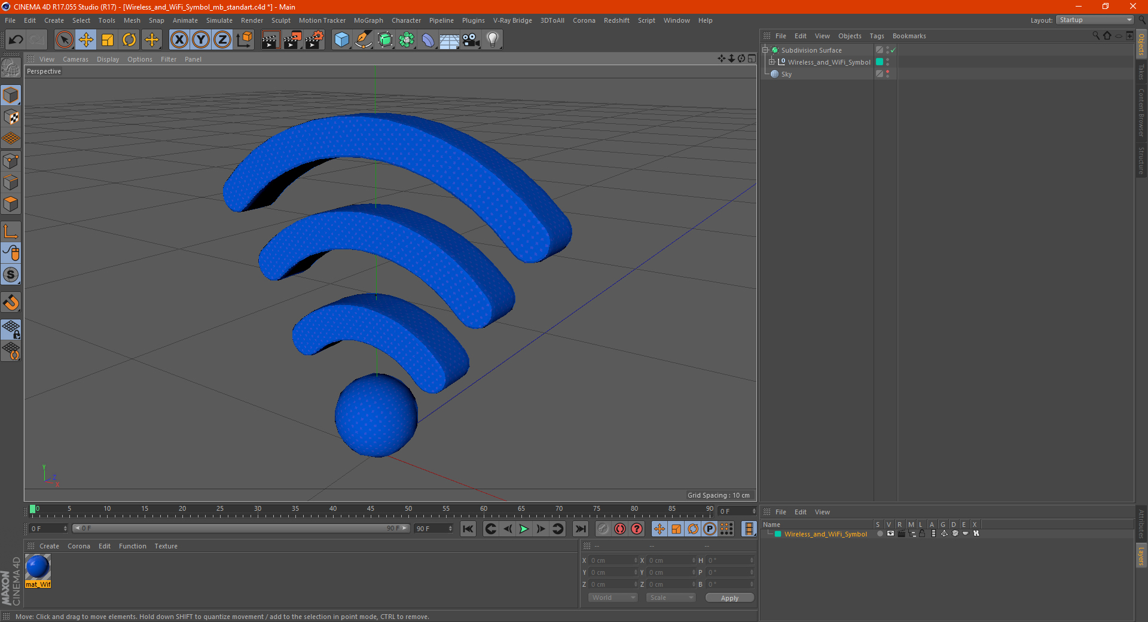The image size is (1148, 622).
Task: Add a Camera object
Action: tap(471, 39)
